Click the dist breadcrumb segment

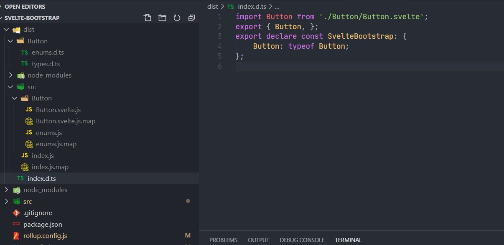click(213, 7)
